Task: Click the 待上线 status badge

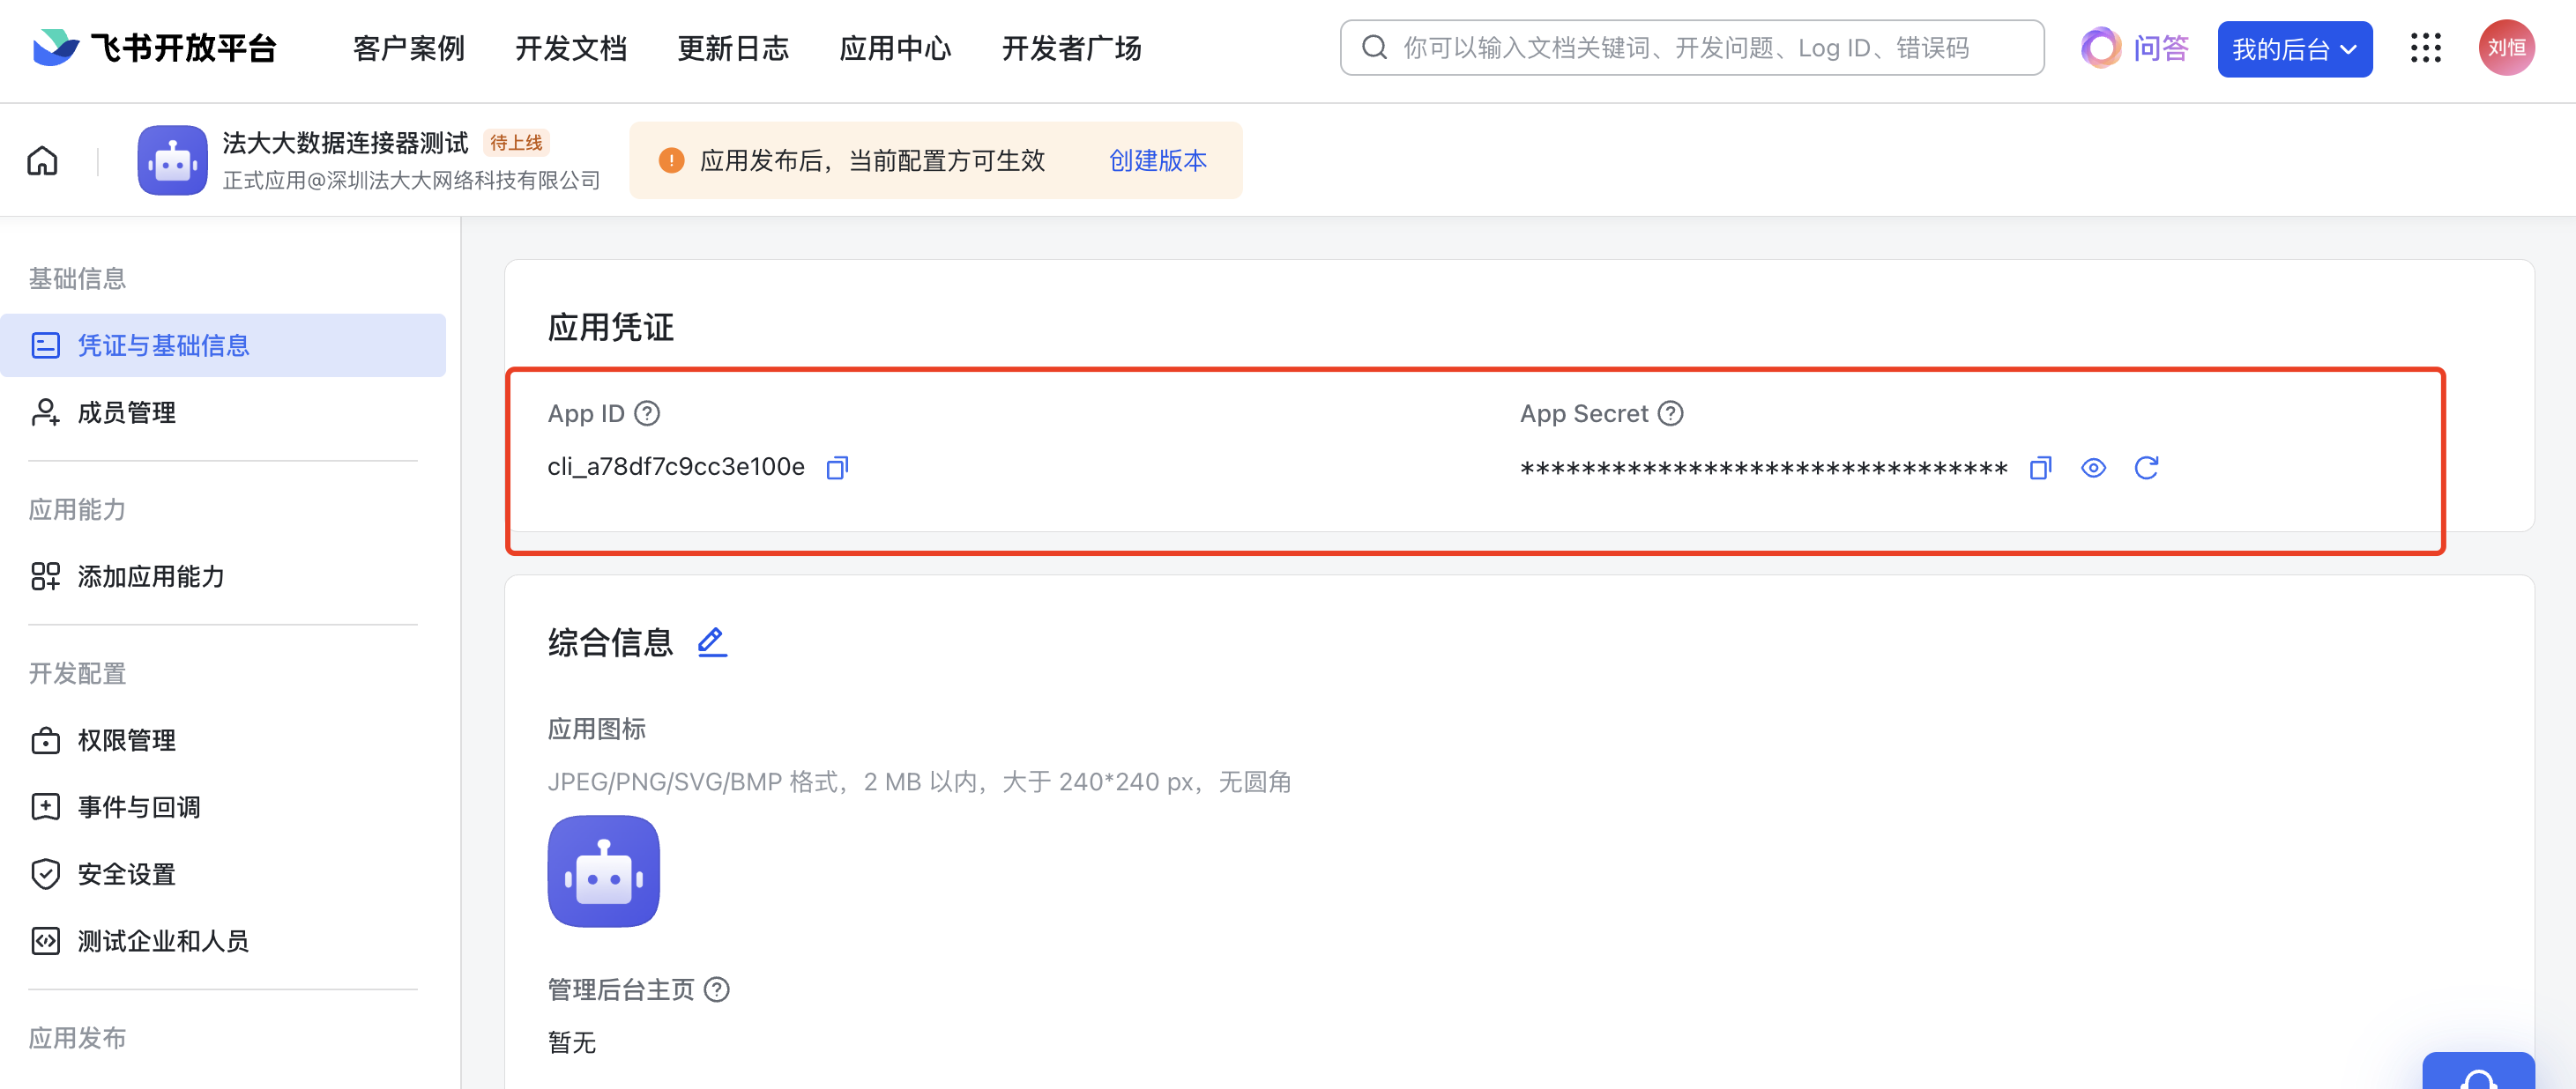Action: (516, 143)
